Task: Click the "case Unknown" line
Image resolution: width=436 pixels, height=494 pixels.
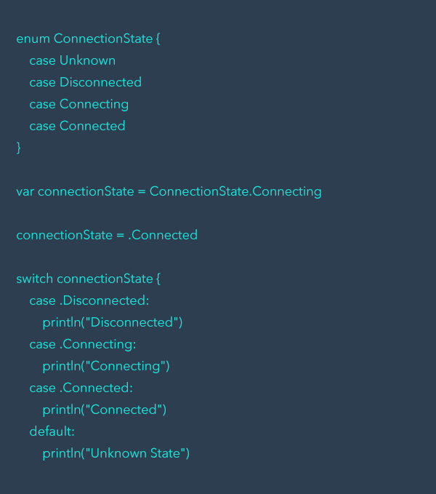Action: 72,60
